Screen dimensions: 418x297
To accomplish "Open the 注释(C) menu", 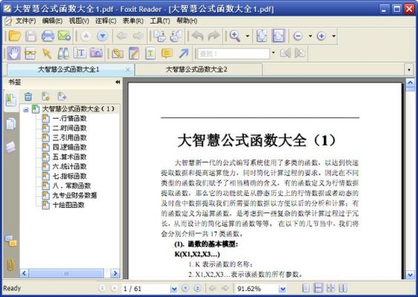I will point(106,21).
